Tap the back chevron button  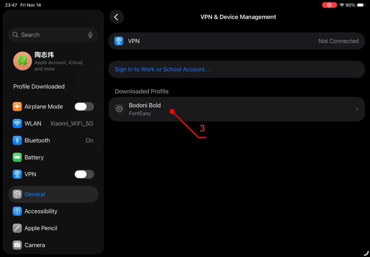116,17
